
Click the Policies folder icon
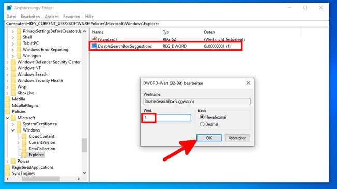8,112
